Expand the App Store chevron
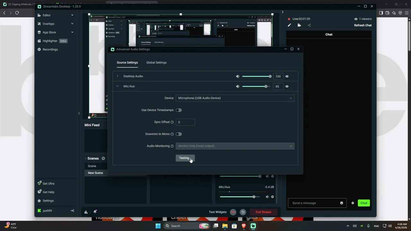Screen dimensions: 411x231 click(x=72, y=32)
